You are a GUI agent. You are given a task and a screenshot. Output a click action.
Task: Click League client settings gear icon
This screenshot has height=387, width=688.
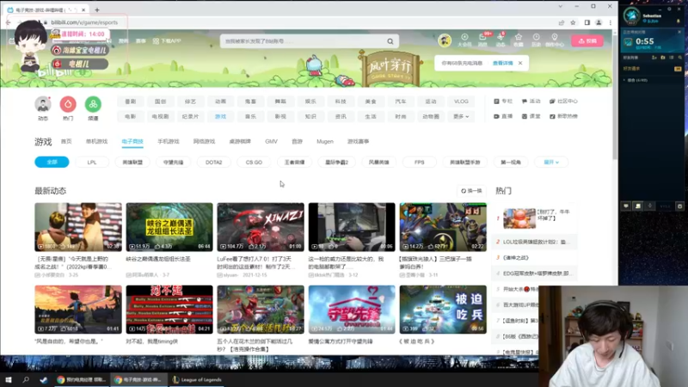click(x=669, y=9)
